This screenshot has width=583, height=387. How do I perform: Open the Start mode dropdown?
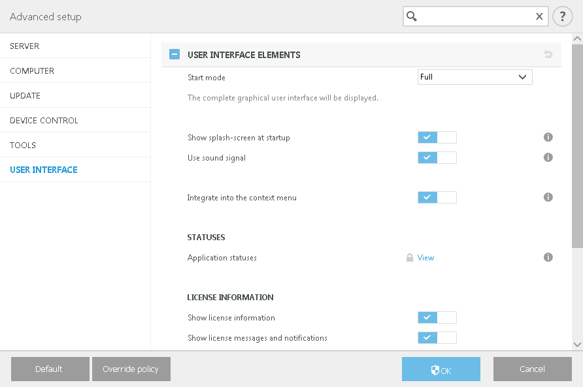[x=475, y=77]
